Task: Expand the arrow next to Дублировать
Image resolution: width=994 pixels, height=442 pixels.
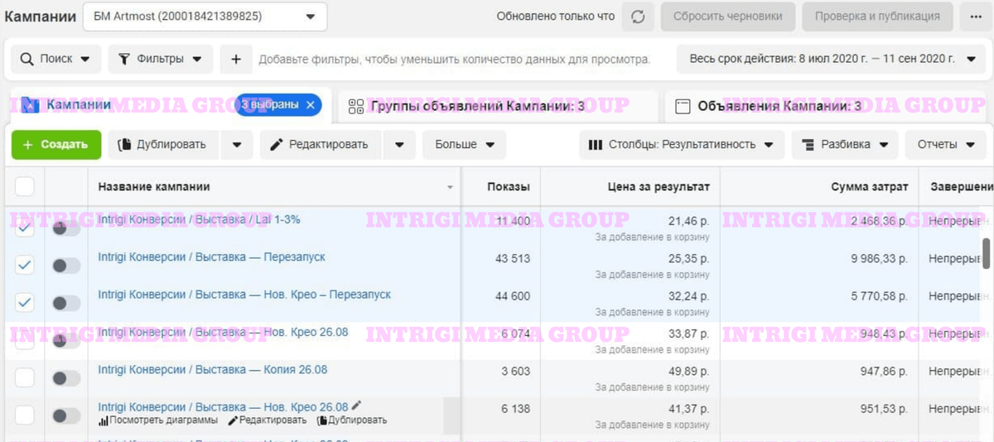Action: pyautogui.click(x=237, y=145)
